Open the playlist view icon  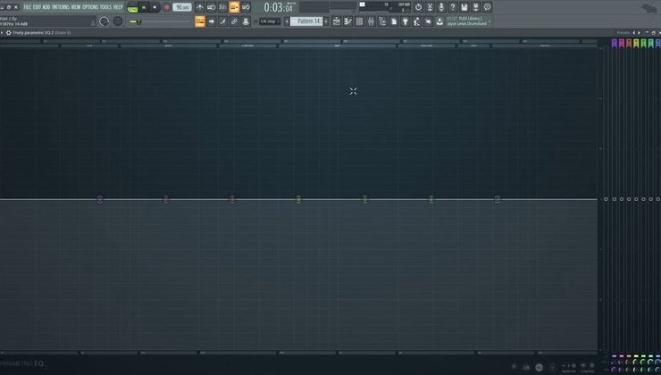[337, 21]
